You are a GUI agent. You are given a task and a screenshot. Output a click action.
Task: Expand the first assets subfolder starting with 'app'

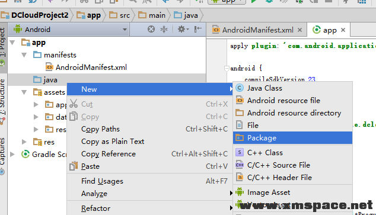(x=36, y=105)
